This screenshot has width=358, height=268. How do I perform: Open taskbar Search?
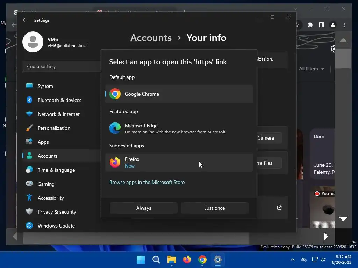tap(156, 260)
